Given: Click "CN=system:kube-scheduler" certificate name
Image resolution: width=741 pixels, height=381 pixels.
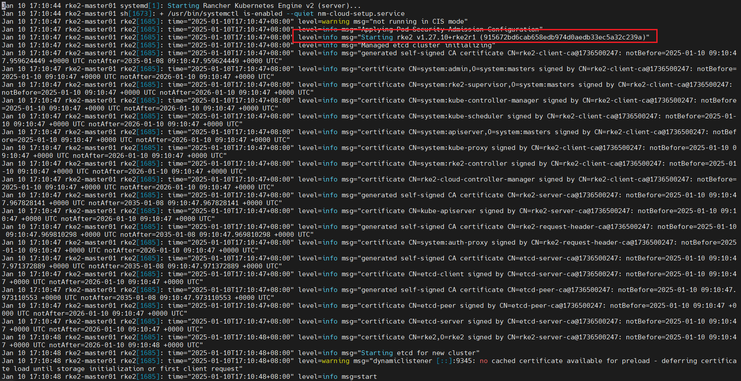Looking at the screenshot, I should (456, 116).
